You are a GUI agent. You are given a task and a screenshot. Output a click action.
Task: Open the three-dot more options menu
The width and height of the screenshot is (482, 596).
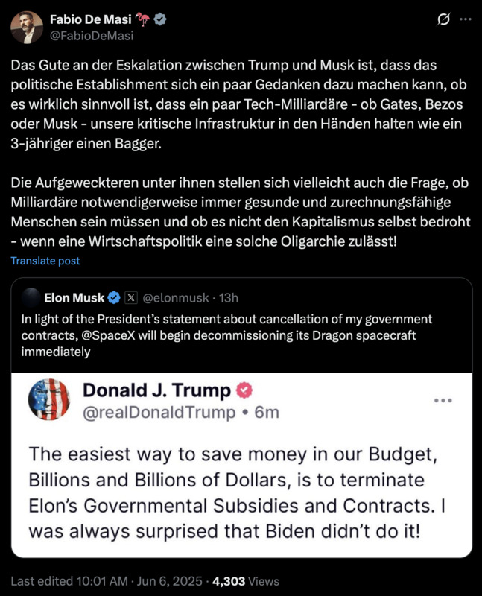tap(466, 20)
